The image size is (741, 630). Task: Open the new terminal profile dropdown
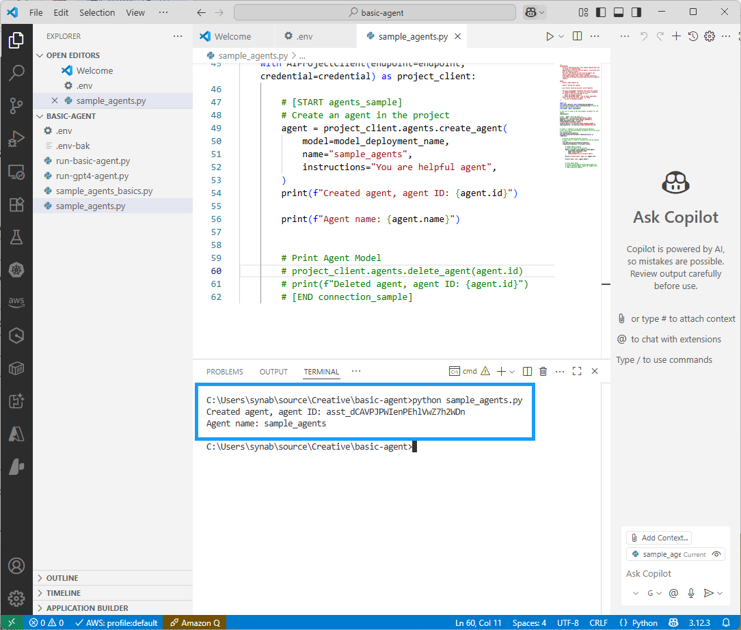click(x=512, y=372)
